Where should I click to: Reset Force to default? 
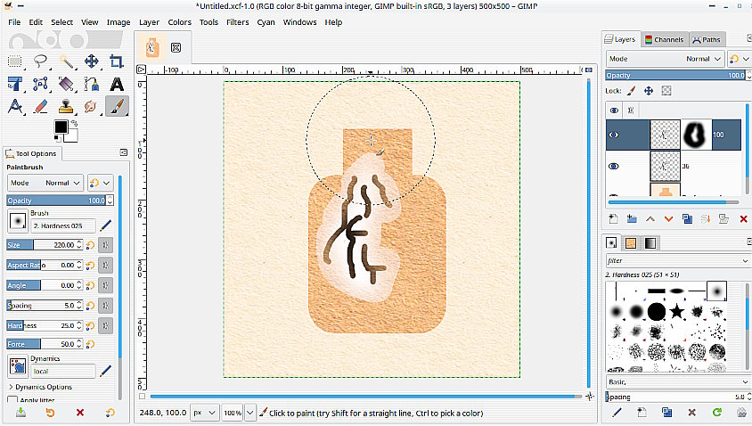pos(90,344)
